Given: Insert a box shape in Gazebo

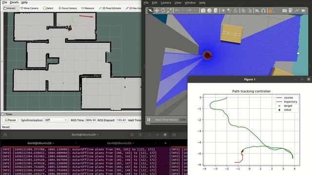Looking at the screenshot, I should tap(203, 11).
